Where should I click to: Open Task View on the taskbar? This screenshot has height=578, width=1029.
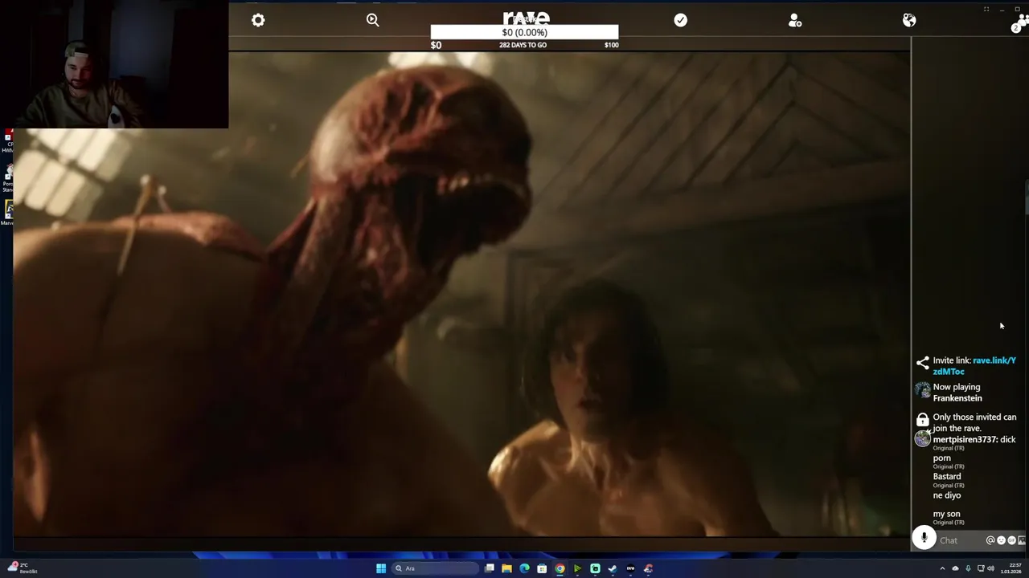[489, 568]
